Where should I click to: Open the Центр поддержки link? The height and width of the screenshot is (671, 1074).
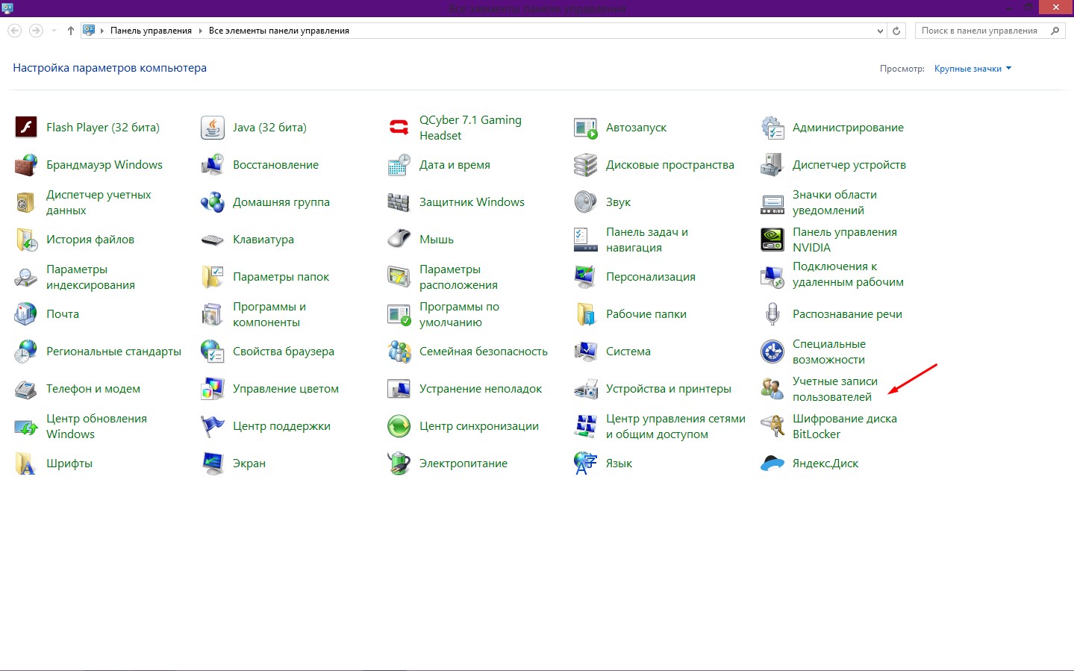coord(281,426)
